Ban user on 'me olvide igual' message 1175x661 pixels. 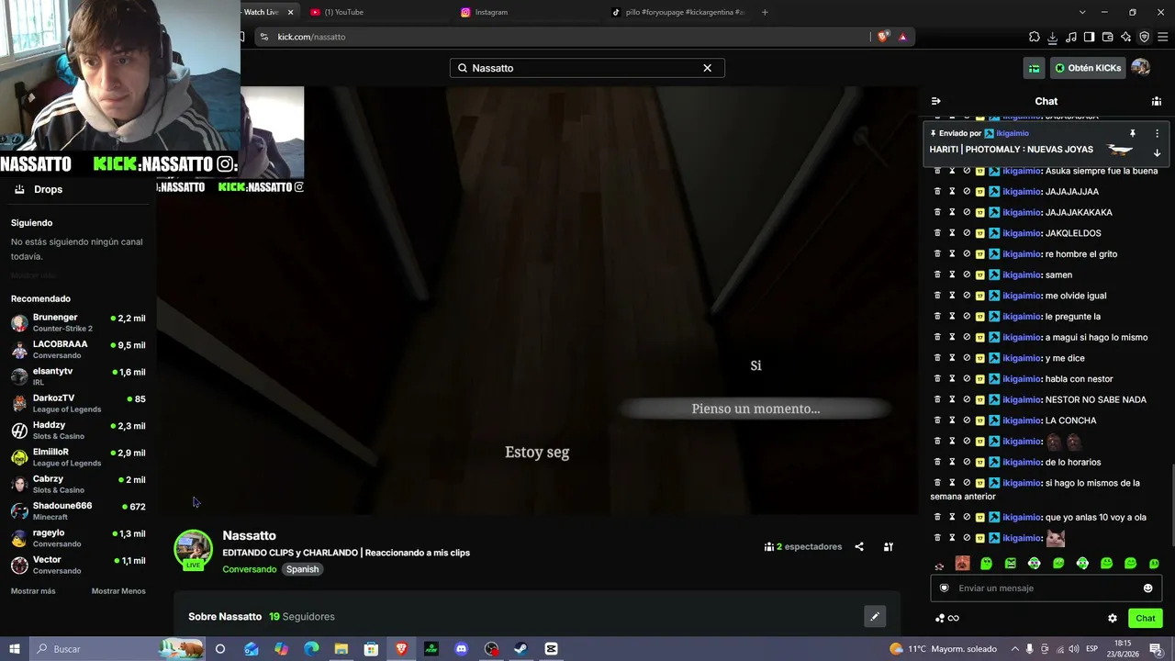coord(967,296)
